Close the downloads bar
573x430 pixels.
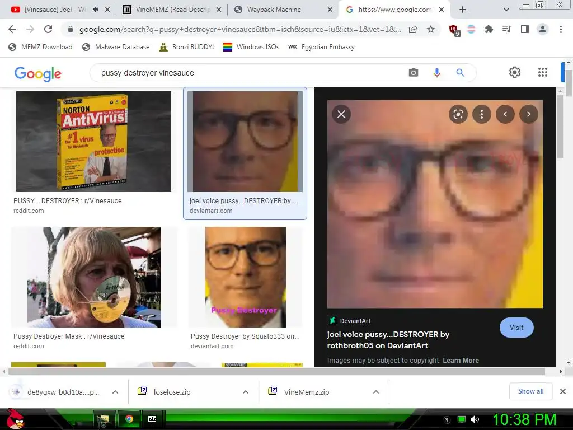click(563, 391)
